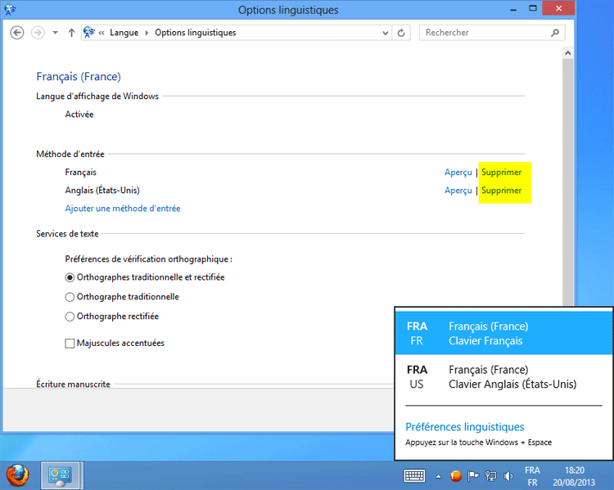Screen dimensions: 614x490
Task: Open the Action Center flag icon
Action: pyautogui.click(x=472, y=475)
